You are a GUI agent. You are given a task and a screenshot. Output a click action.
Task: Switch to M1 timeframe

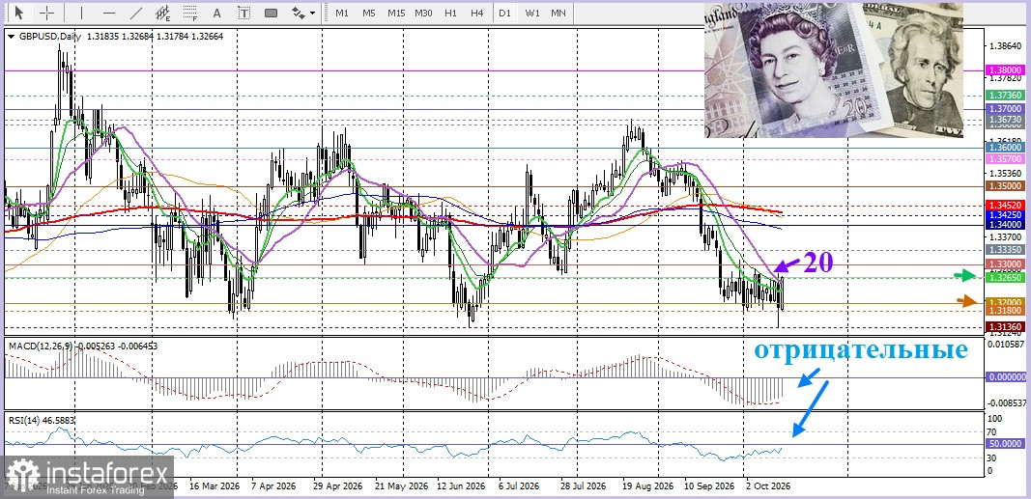tap(342, 13)
